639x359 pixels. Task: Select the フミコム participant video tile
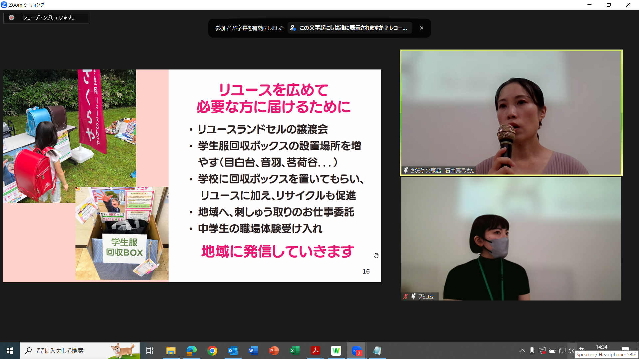click(x=511, y=239)
